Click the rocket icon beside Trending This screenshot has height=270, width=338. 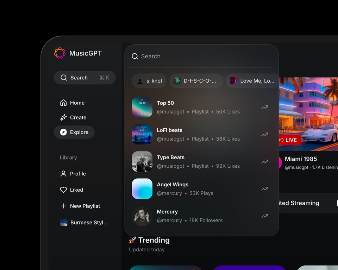132,240
